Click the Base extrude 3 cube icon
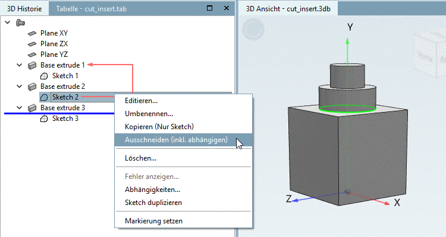 (32, 108)
